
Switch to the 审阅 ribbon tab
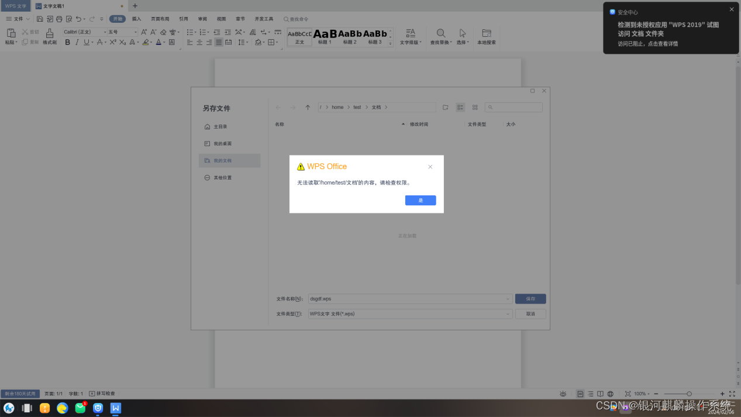pyautogui.click(x=202, y=19)
